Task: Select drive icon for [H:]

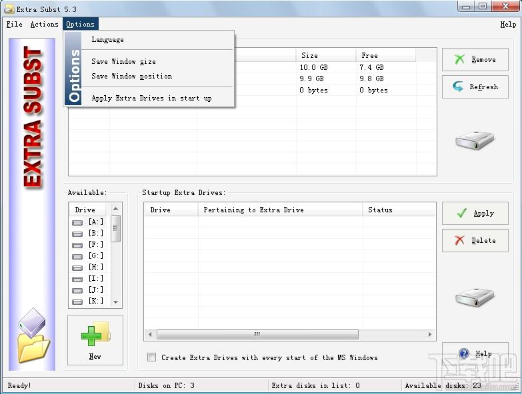Action: (x=77, y=268)
